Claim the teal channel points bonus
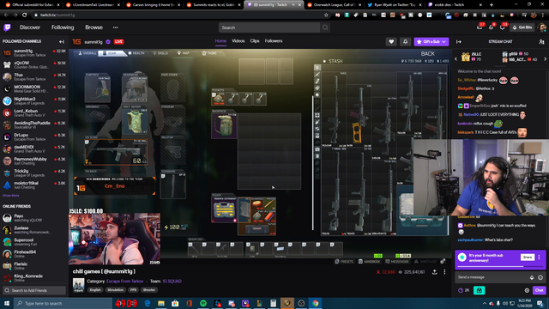The image size is (549, 309). click(x=480, y=290)
